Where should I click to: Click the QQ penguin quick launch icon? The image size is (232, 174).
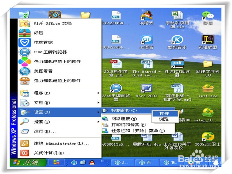point(92,163)
